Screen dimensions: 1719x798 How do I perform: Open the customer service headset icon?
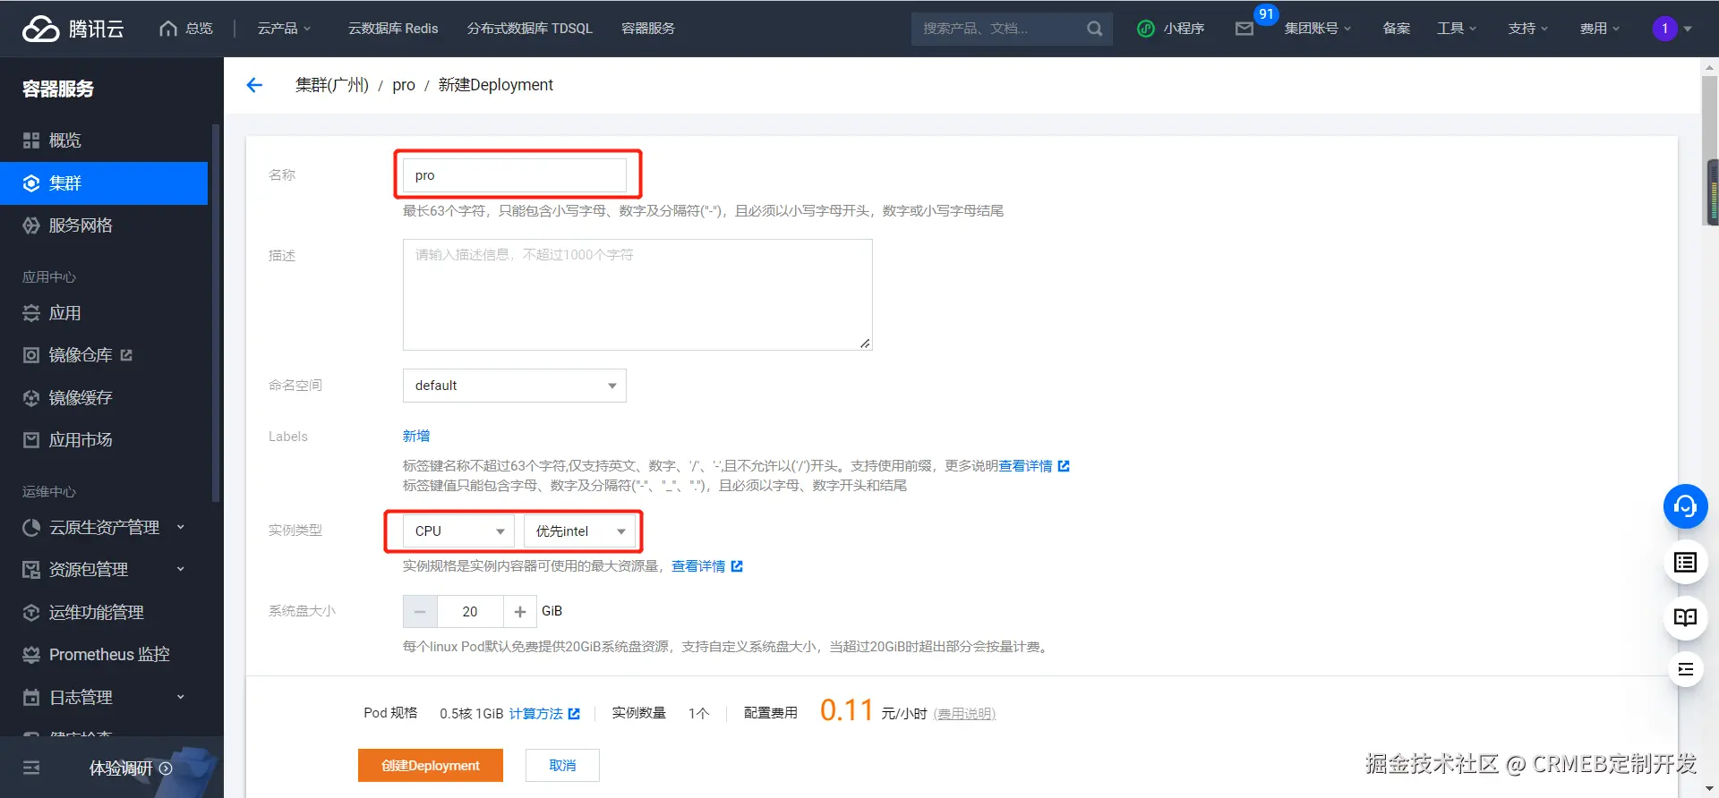tap(1686, 507)
